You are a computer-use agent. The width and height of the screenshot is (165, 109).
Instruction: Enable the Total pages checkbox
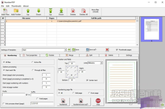[37, 98]
